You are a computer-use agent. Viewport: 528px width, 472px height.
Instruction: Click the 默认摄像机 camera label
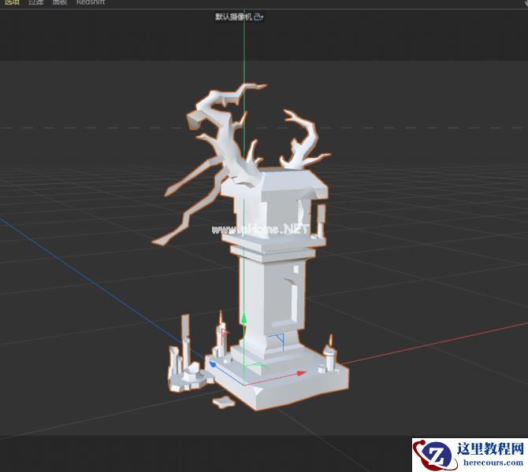(x=236, y=17)
